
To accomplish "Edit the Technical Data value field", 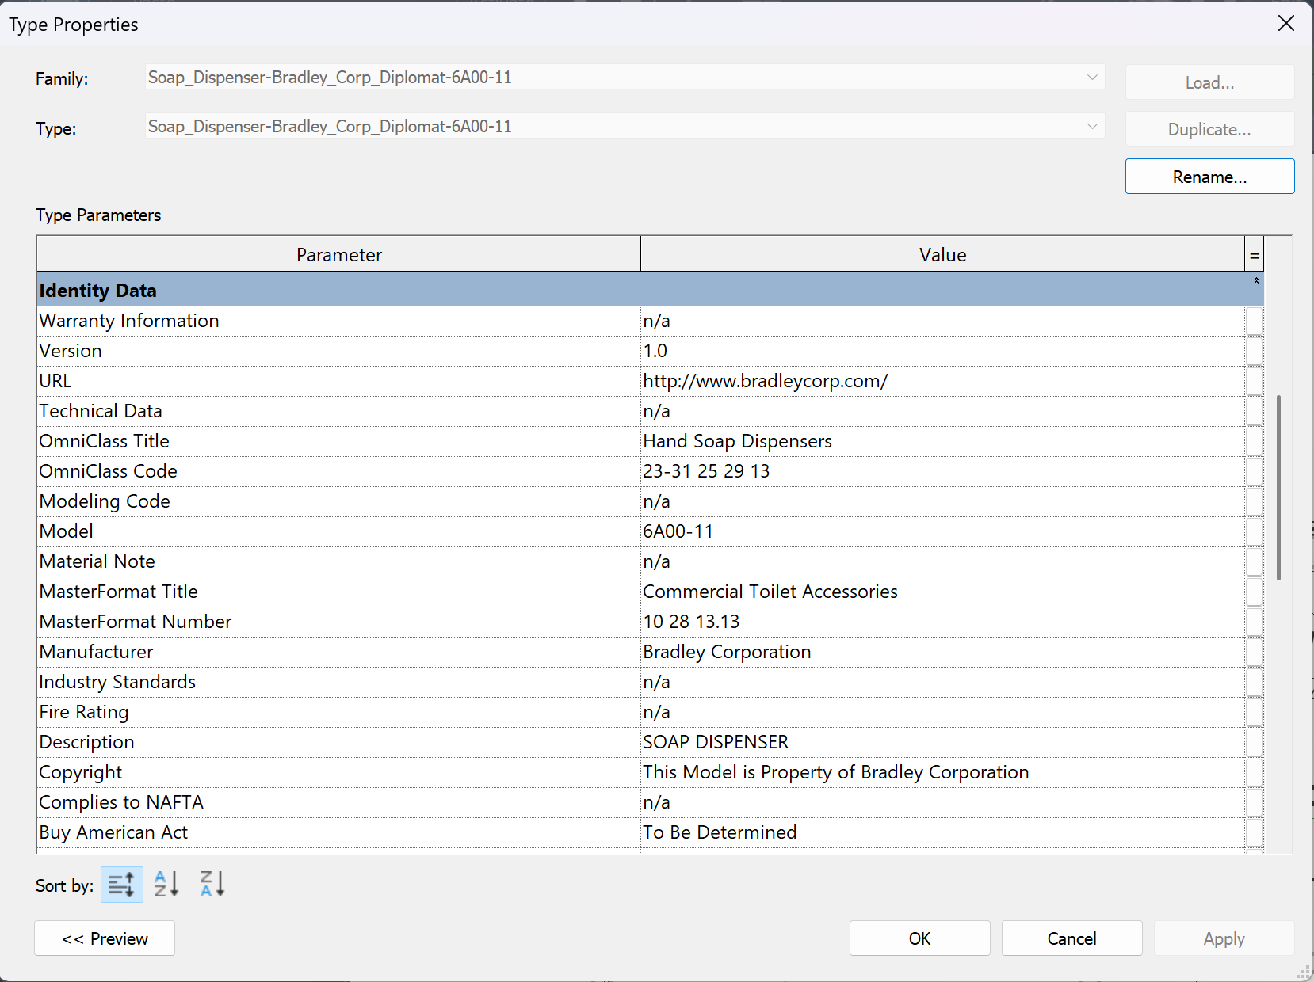I will [x=942, y=411].
